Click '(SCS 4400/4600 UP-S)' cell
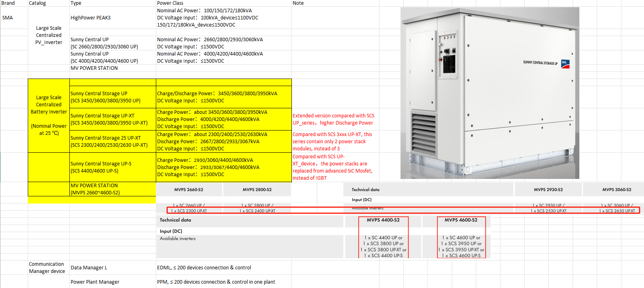644x288 pixels. [x=94, y=171]
